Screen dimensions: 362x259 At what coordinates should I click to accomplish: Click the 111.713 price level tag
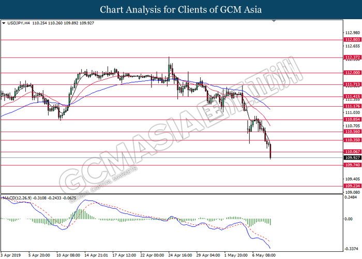pos(352,84)
